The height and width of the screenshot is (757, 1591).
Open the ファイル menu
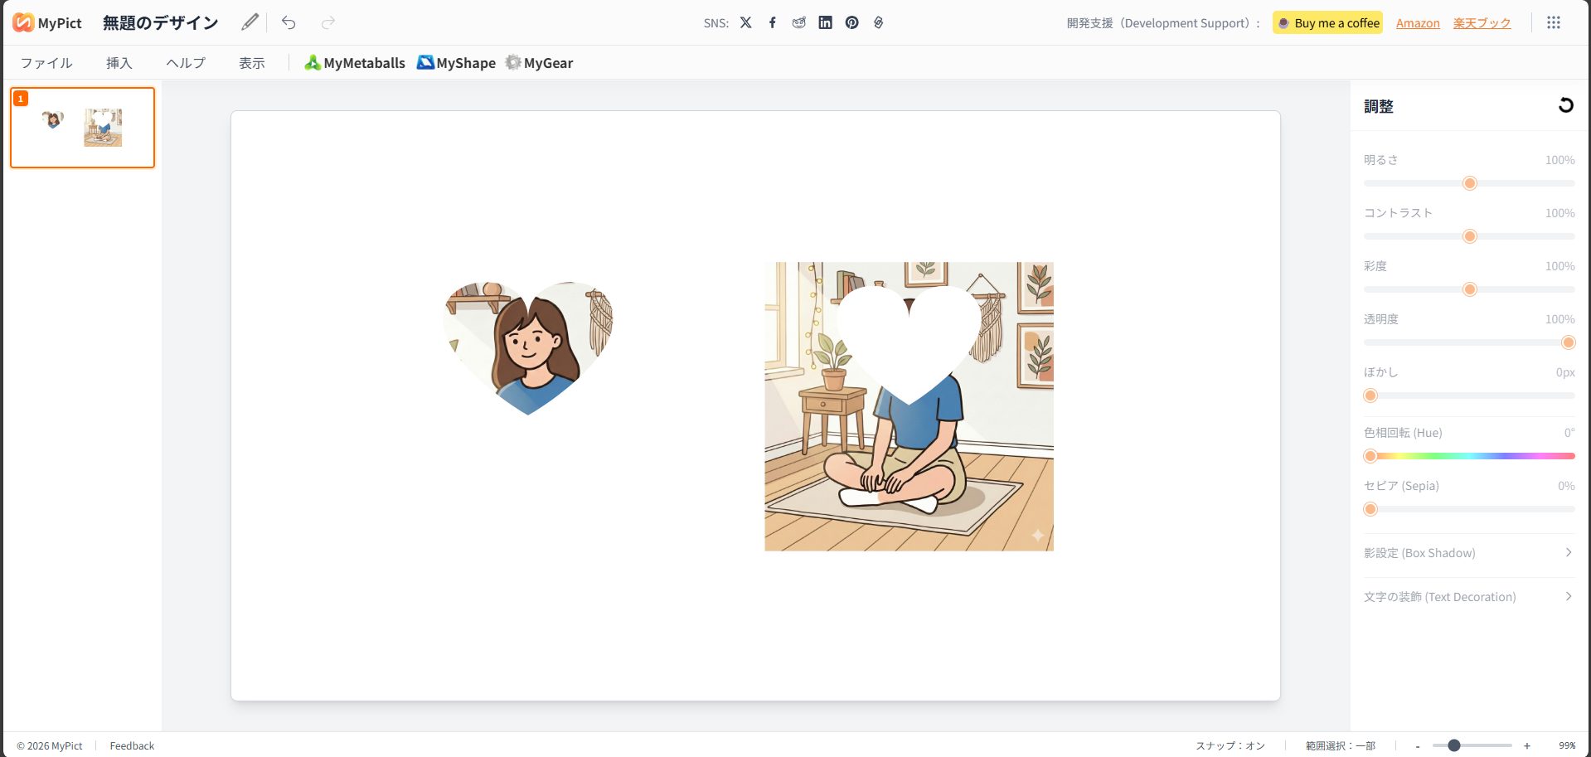click(x=46, y=63)
